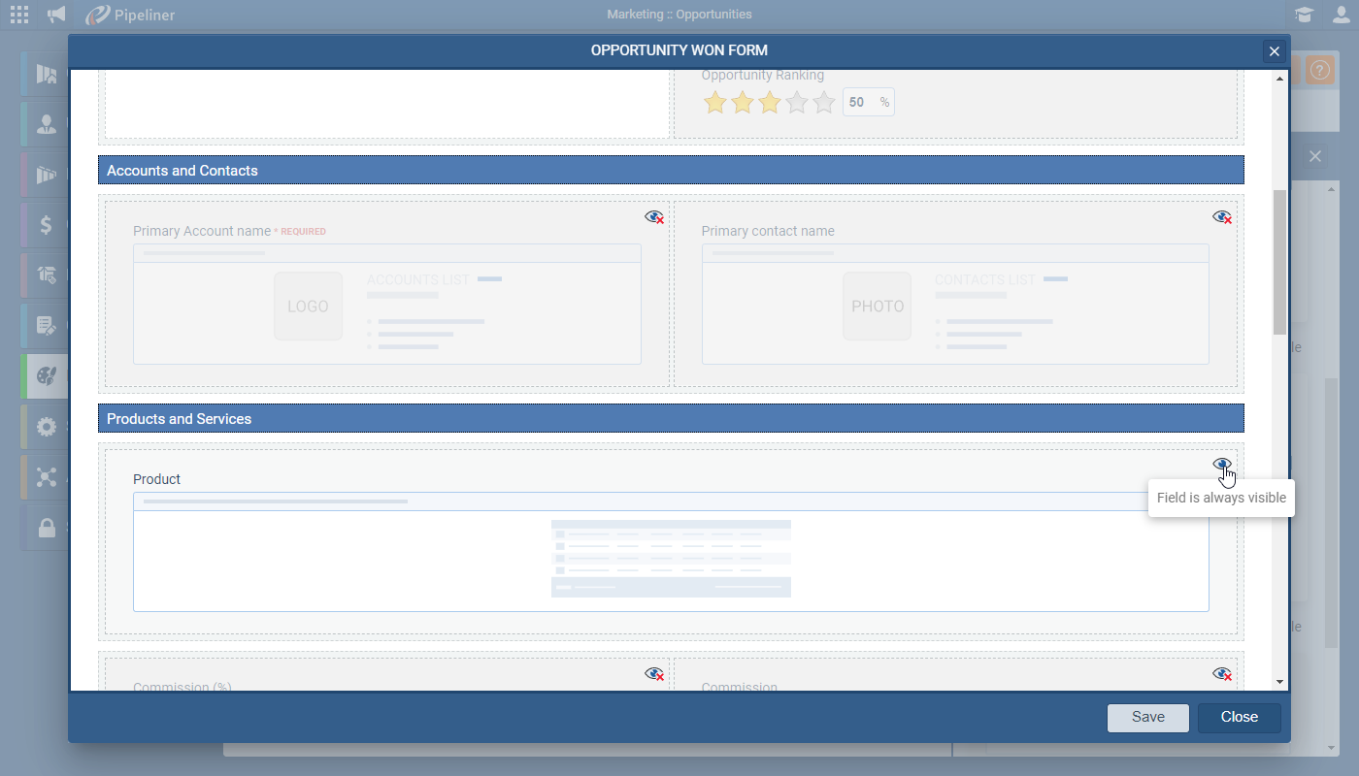Select the person icon in left sidebar
1359x776 pixels.
point(46,124)
